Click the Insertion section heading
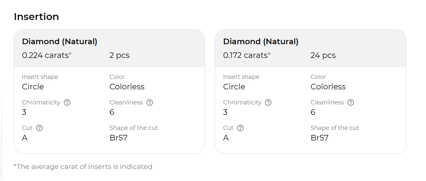This screenshot has width=426, height=181. (36, 17)
